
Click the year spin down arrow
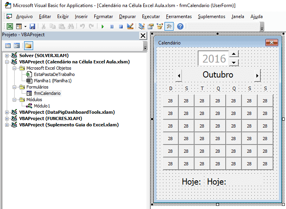tap(234, 63)
